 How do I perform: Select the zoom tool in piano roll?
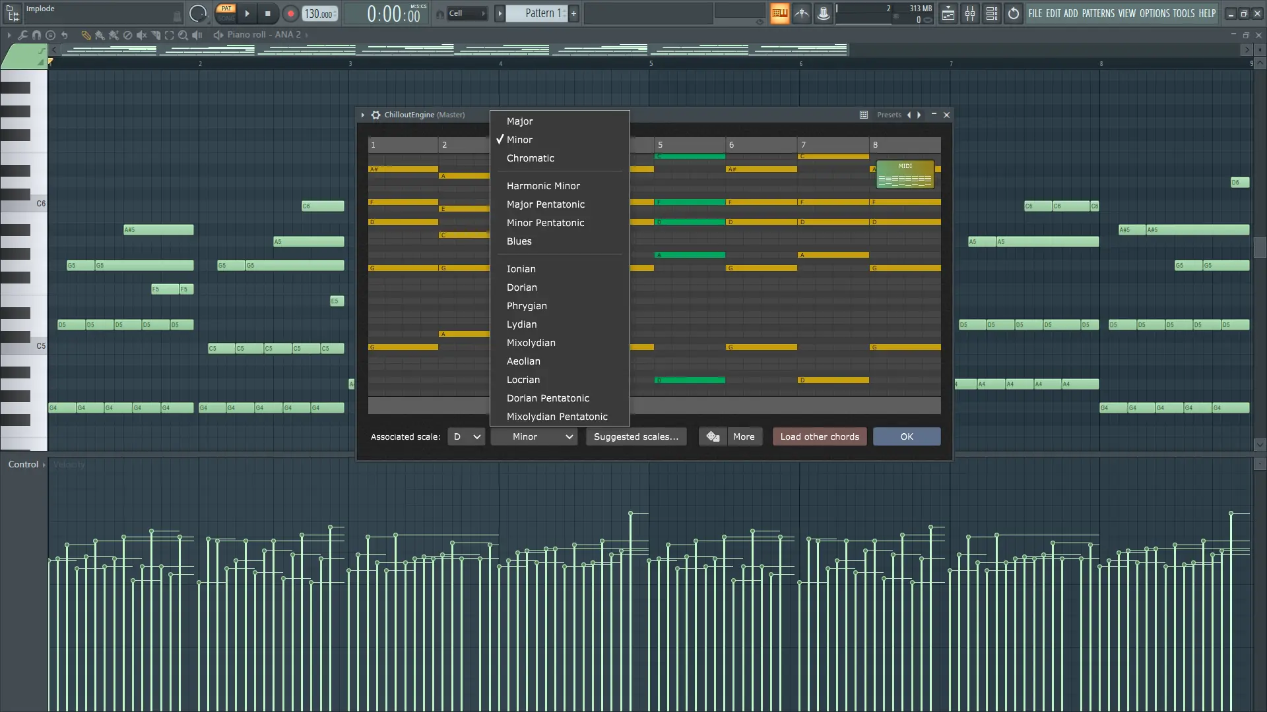pyautogui.click(x=183, y=35)
